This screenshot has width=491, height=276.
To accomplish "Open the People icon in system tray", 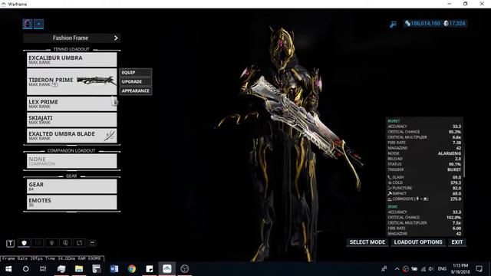I will point(384,269).
